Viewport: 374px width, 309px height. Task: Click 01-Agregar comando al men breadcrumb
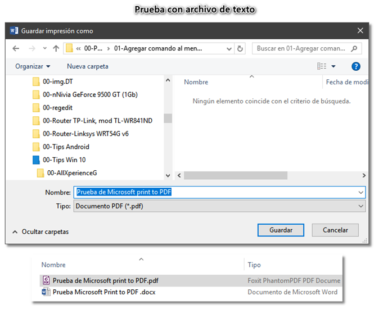click(x=158, y=49)
